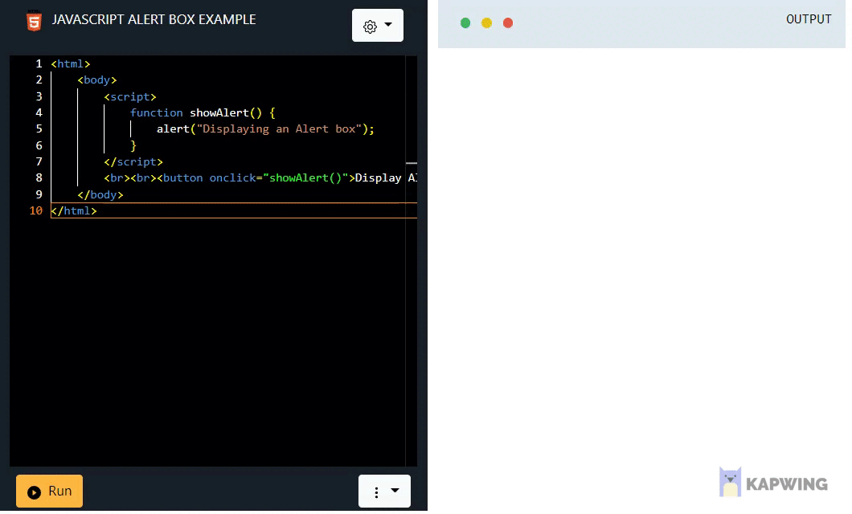This screenshot has width=852, height=514.
Task: Select the OUTPUT tab label
Action: pos(809,18)
